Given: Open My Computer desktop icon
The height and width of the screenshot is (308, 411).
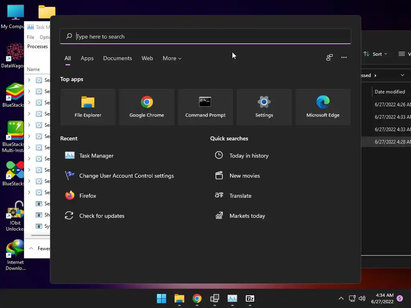Looking at the screenshot, I should (x=15, y=17).
